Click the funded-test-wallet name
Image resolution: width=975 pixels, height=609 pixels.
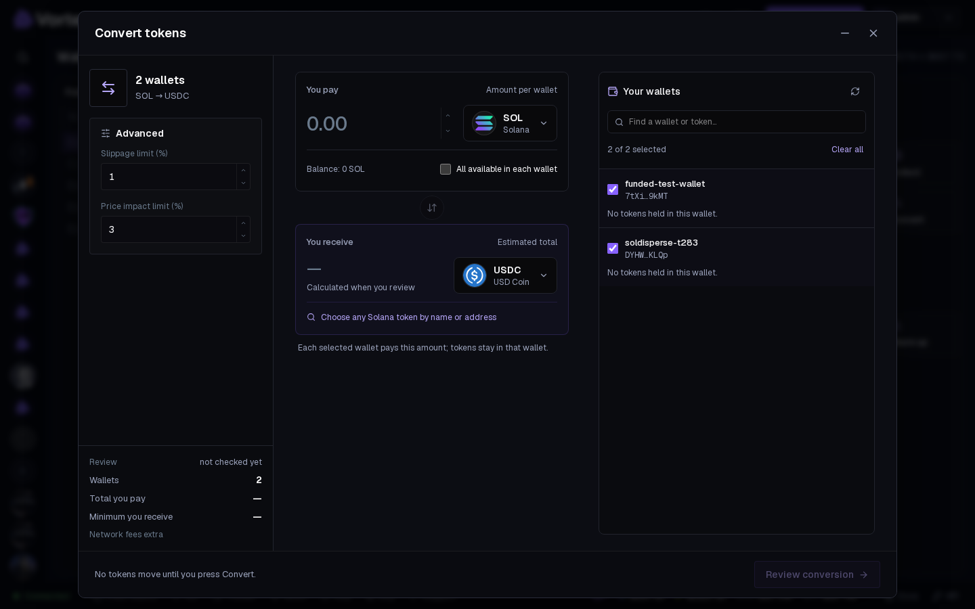[x=665, y=184]
